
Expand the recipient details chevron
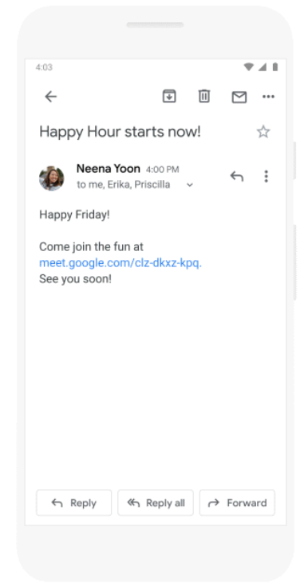[190, 185]
